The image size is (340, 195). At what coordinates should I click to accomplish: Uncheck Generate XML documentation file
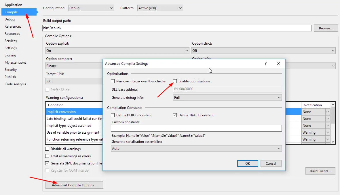(47, 163)
